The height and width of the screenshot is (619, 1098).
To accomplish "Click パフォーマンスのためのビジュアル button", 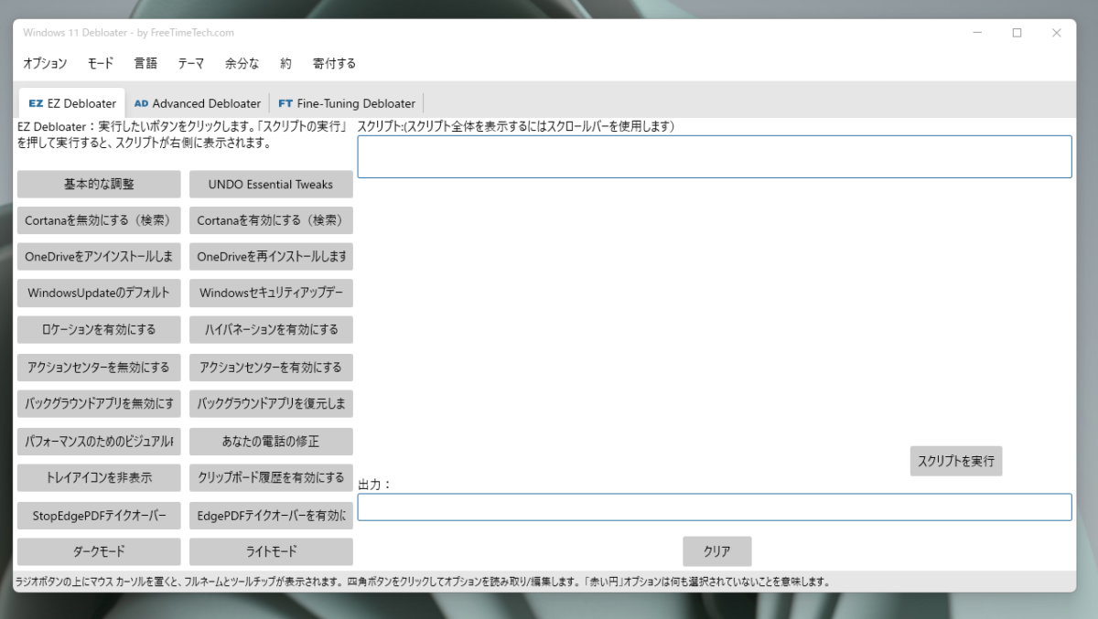I will (x=99, y=442).
